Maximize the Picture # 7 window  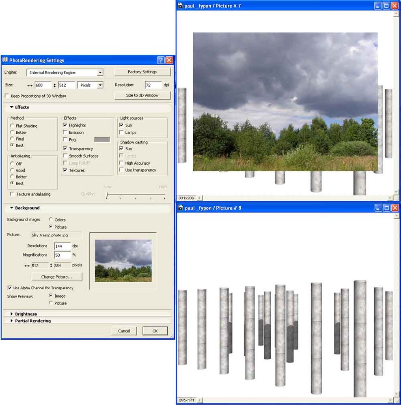386,6
